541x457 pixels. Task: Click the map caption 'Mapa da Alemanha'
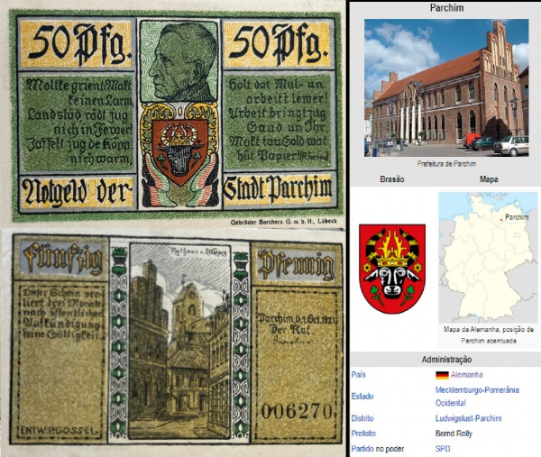click(489, 335)
